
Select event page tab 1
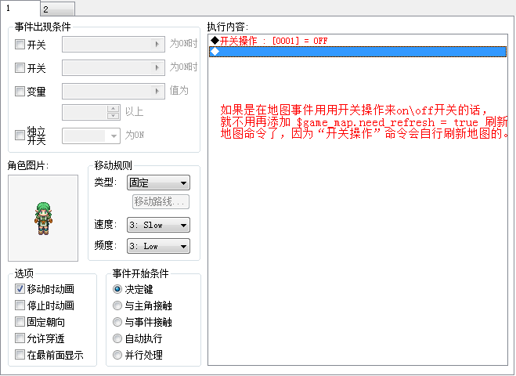20,8
